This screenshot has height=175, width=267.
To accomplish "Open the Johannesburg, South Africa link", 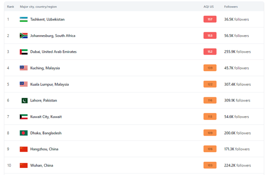I will (x=53, y=36).
